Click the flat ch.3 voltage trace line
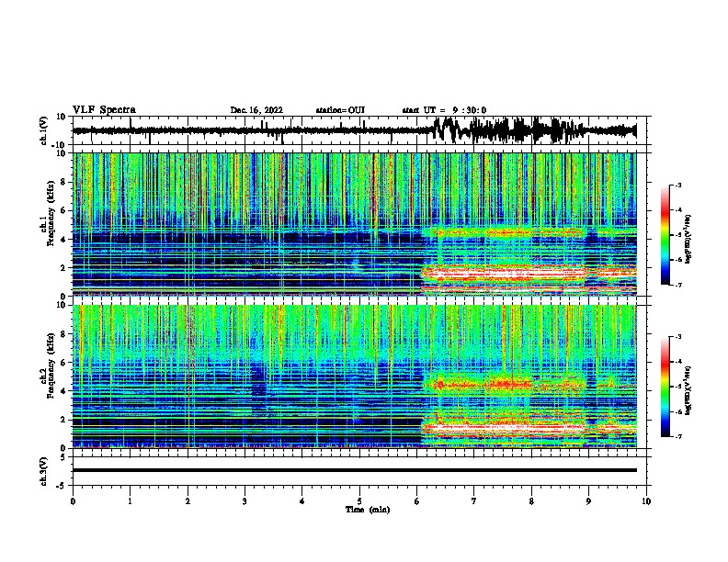 pos(354,470)
